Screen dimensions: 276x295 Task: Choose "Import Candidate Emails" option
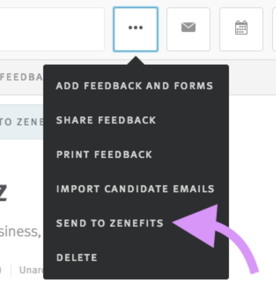(x=135, y=189)
